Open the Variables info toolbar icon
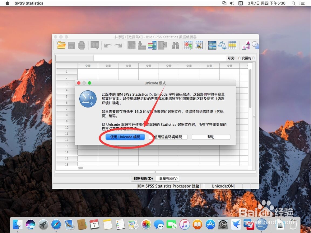311x233 pixels. (152, 45)
